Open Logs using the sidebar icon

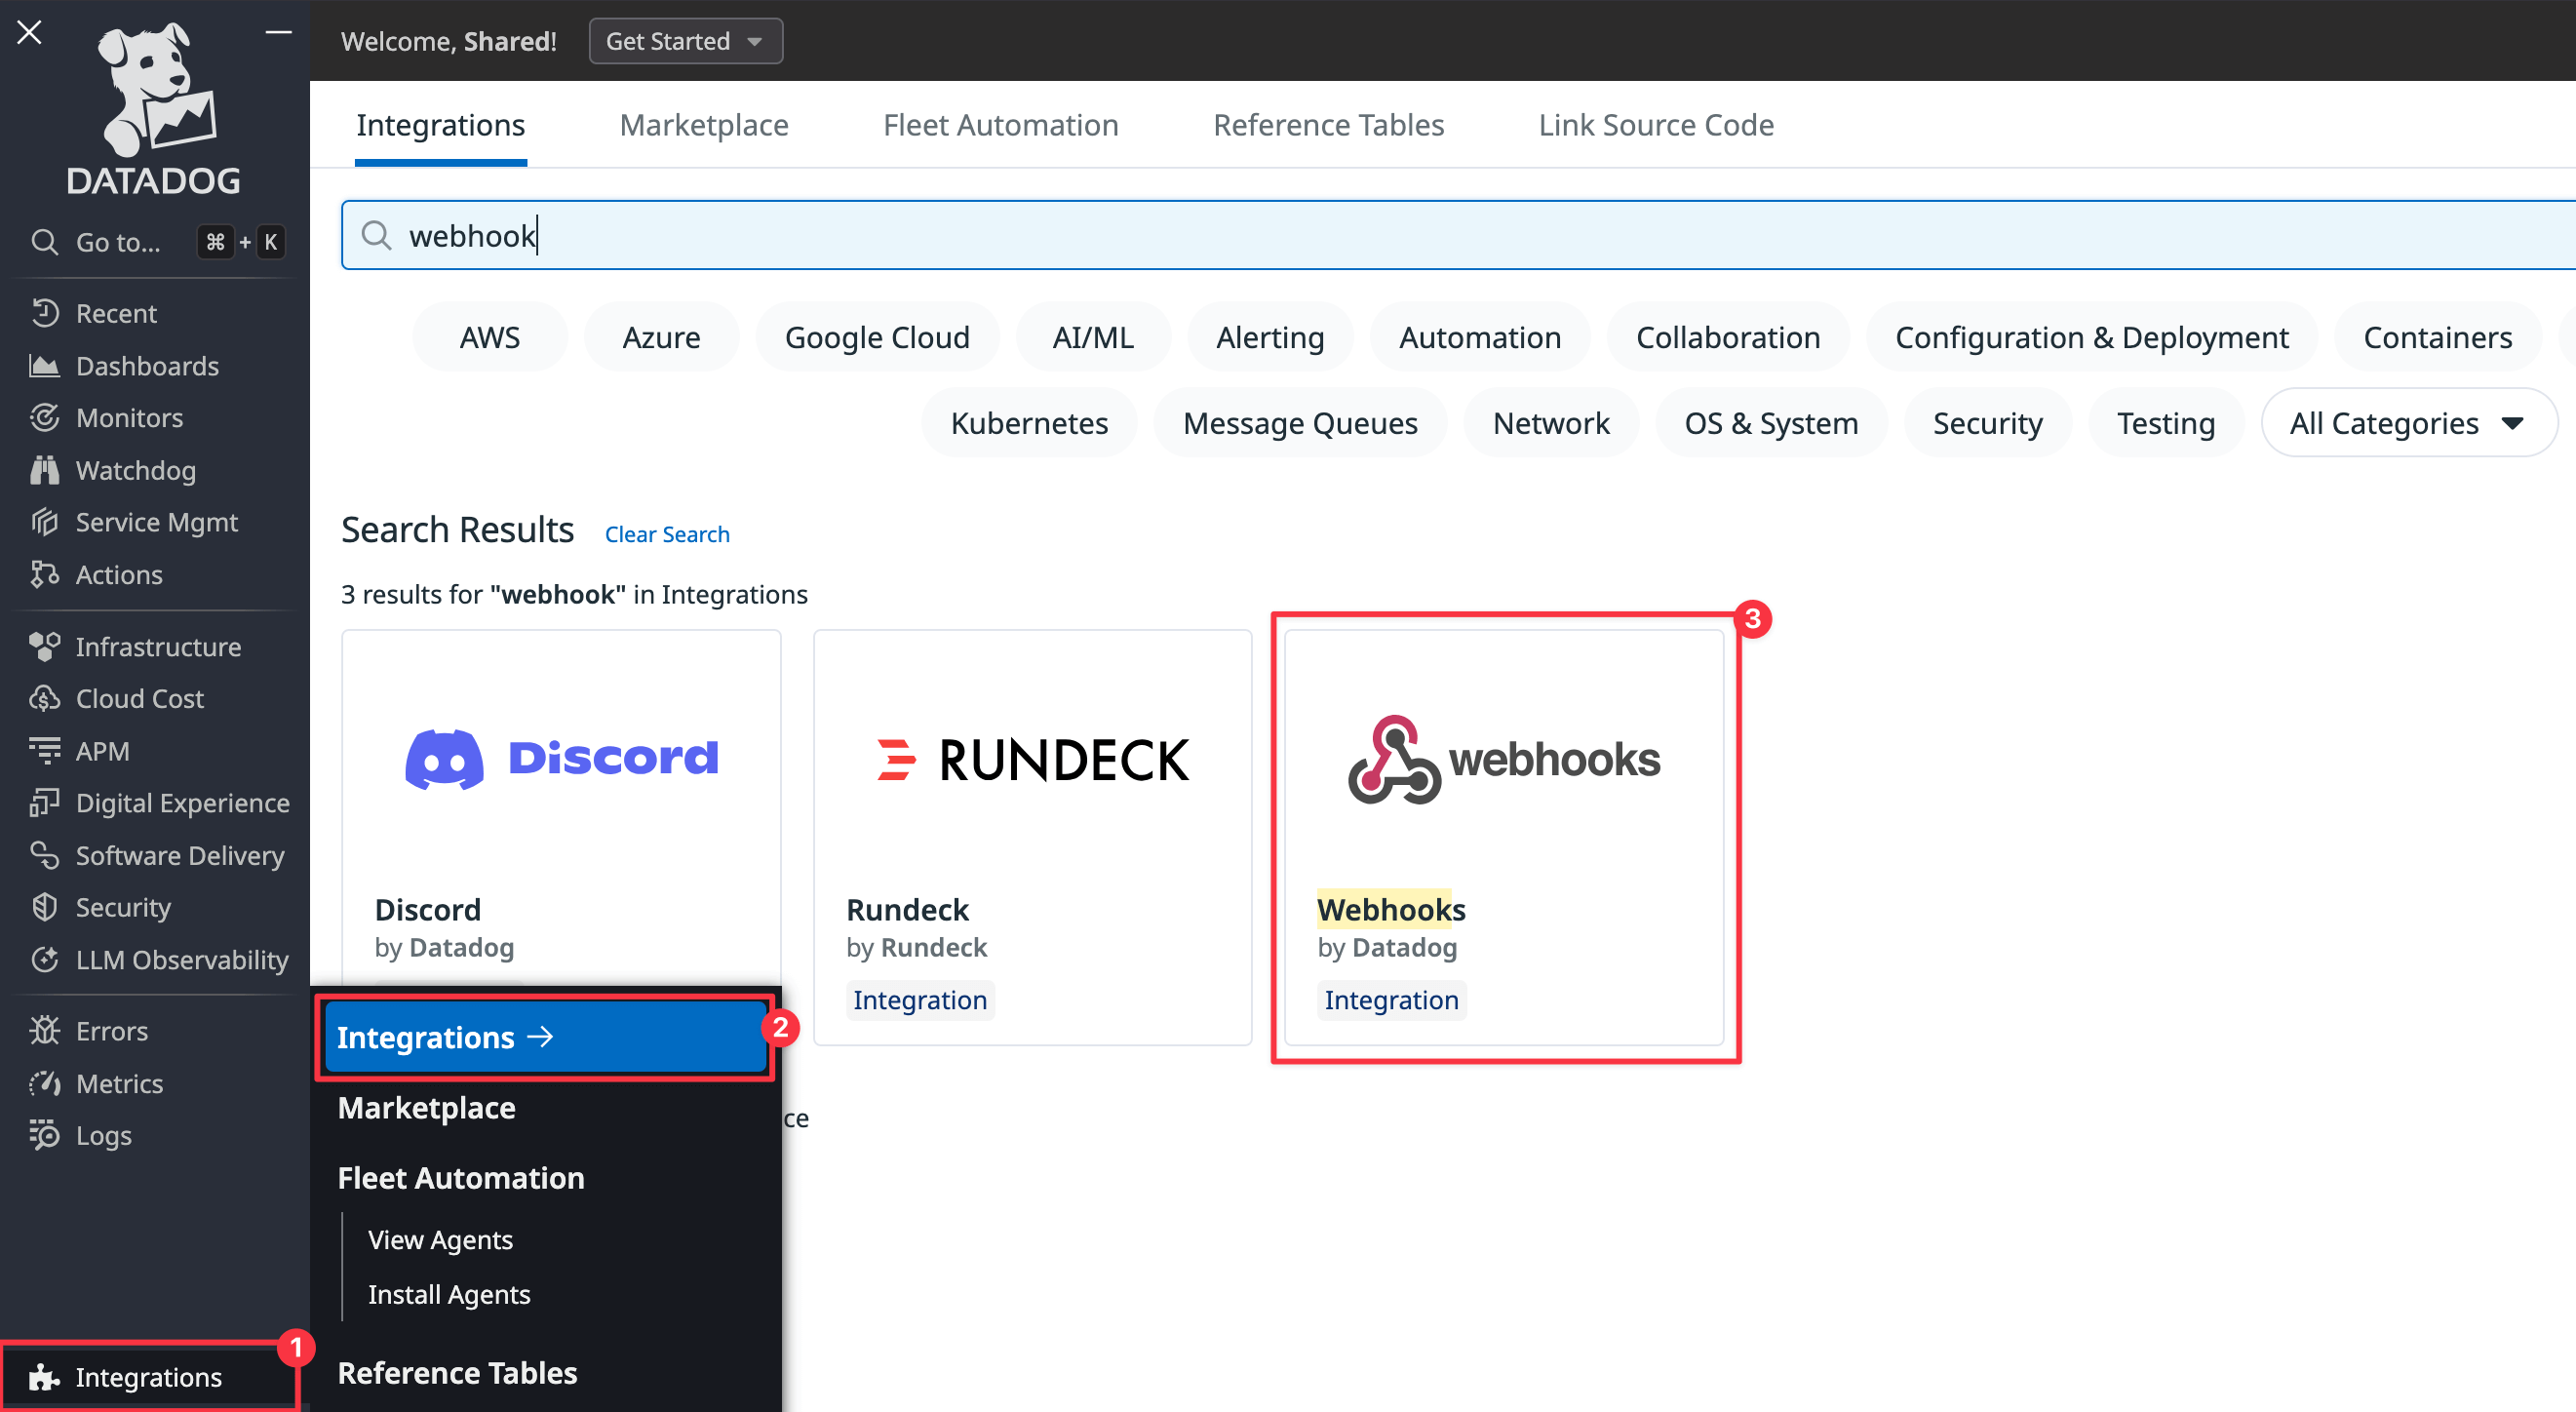45,1135
